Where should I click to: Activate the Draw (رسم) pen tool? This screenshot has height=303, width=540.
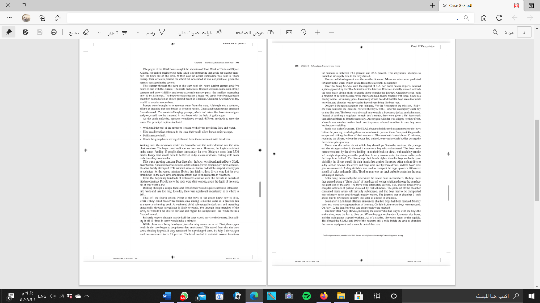[x=156, y=32]
